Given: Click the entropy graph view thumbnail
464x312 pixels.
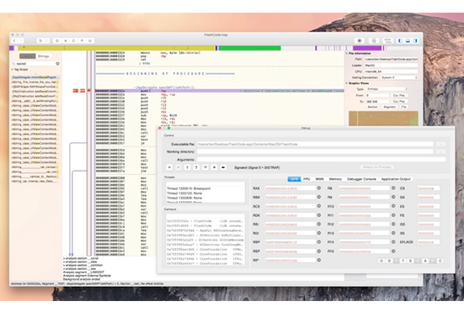Looking at the screenshot, I should coord(383,119).
